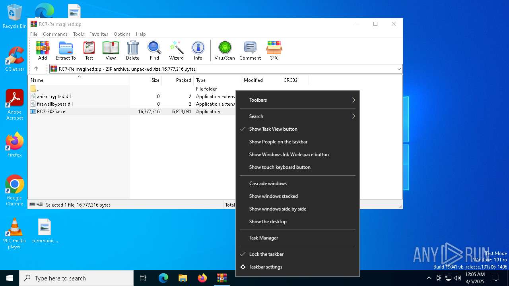Start VirusScan on the archive
509x286 pixels.
click(225, 50)
